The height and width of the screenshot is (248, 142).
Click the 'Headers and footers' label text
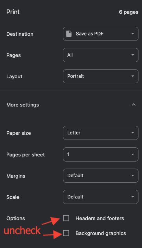[100, 218]
